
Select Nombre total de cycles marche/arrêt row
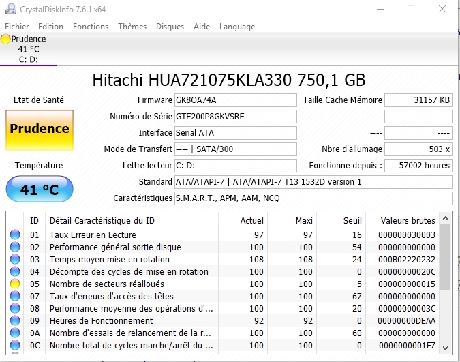click(x=223, y=345)
